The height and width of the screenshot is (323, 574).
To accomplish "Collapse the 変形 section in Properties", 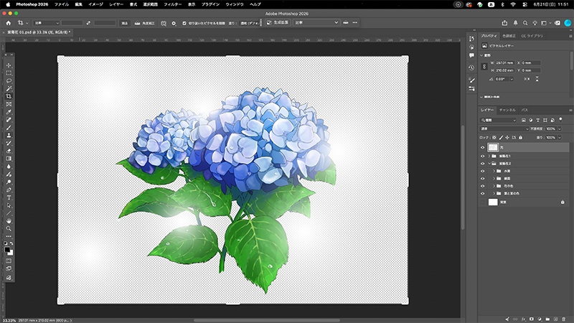I will 481,55.
